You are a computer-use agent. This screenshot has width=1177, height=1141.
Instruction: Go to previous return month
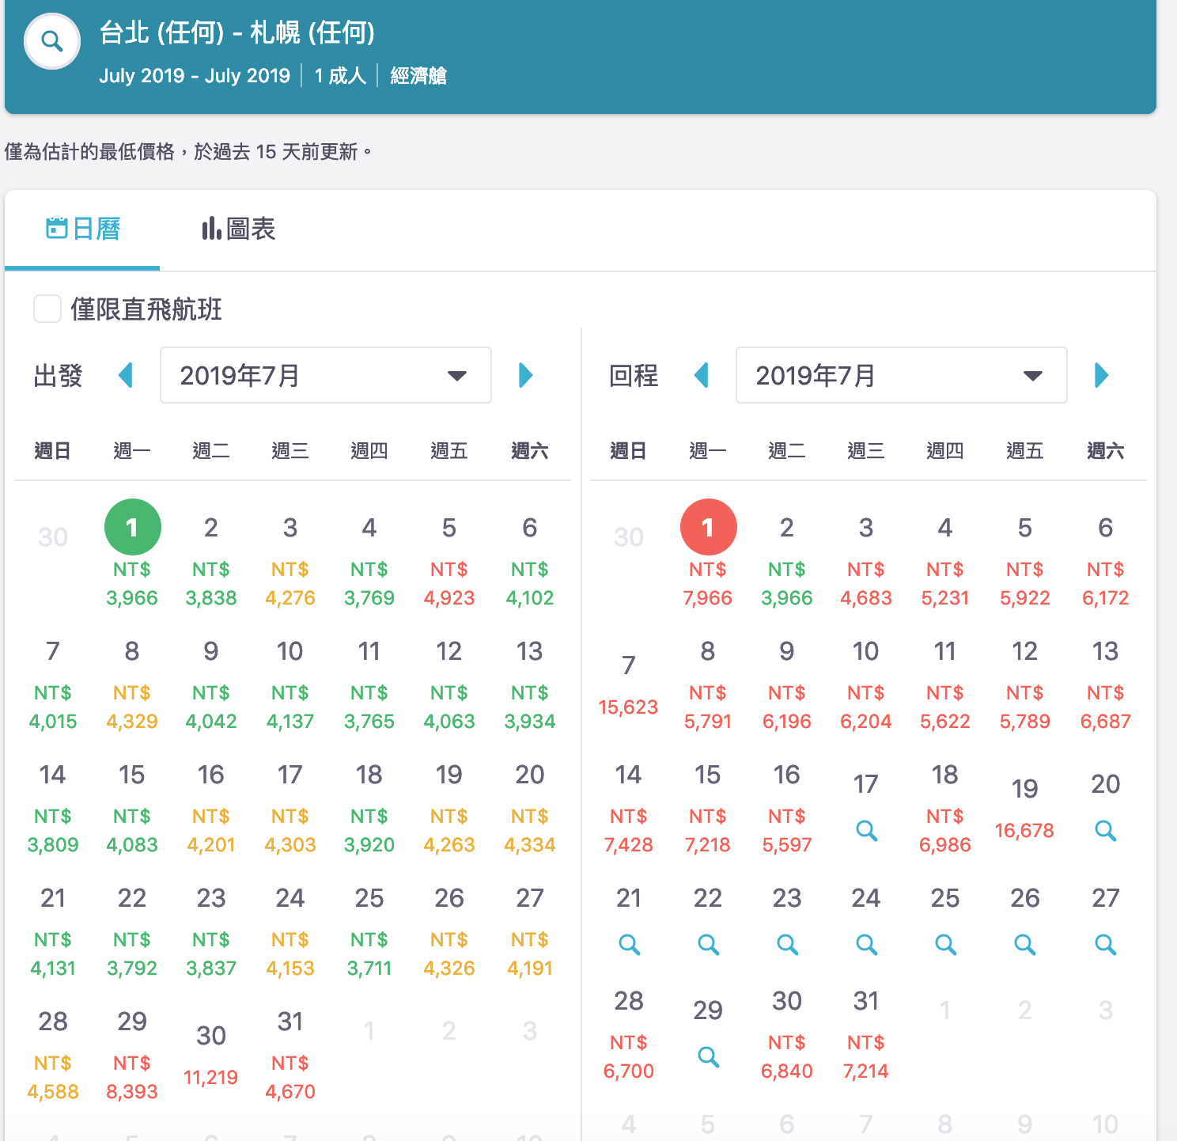point(701,375)
